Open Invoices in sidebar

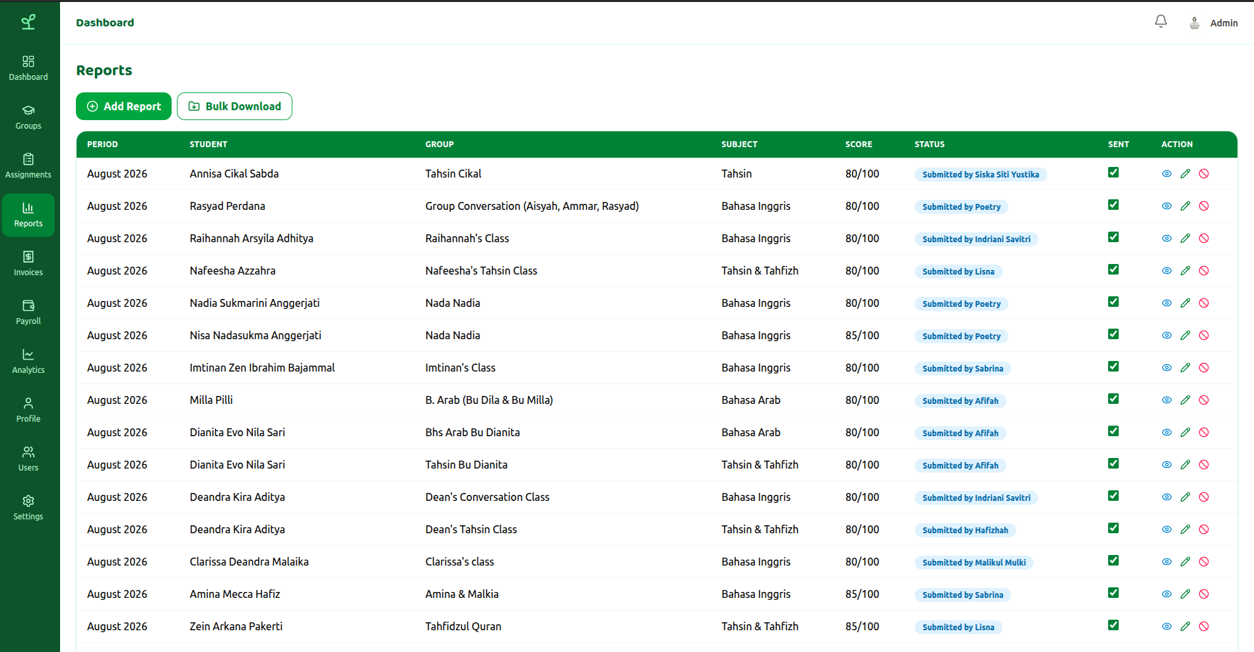coord(28,264)
